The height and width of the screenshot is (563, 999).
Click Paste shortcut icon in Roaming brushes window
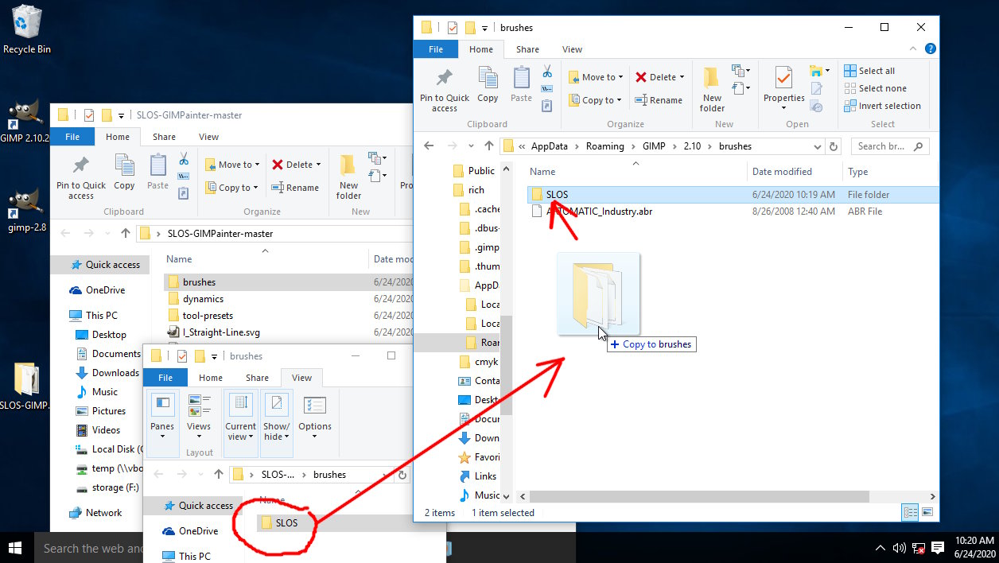[547, 104]
